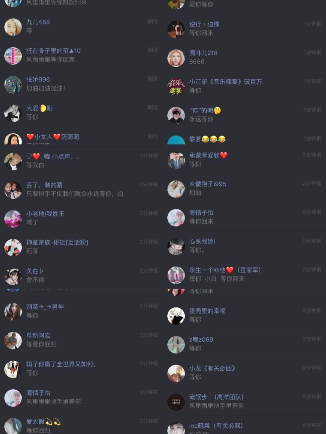Image resolution: width=326 pixels, height=434 pixels.
Task: Open 承蒙厚爱欣 profile picture
Action: [176, 160]
